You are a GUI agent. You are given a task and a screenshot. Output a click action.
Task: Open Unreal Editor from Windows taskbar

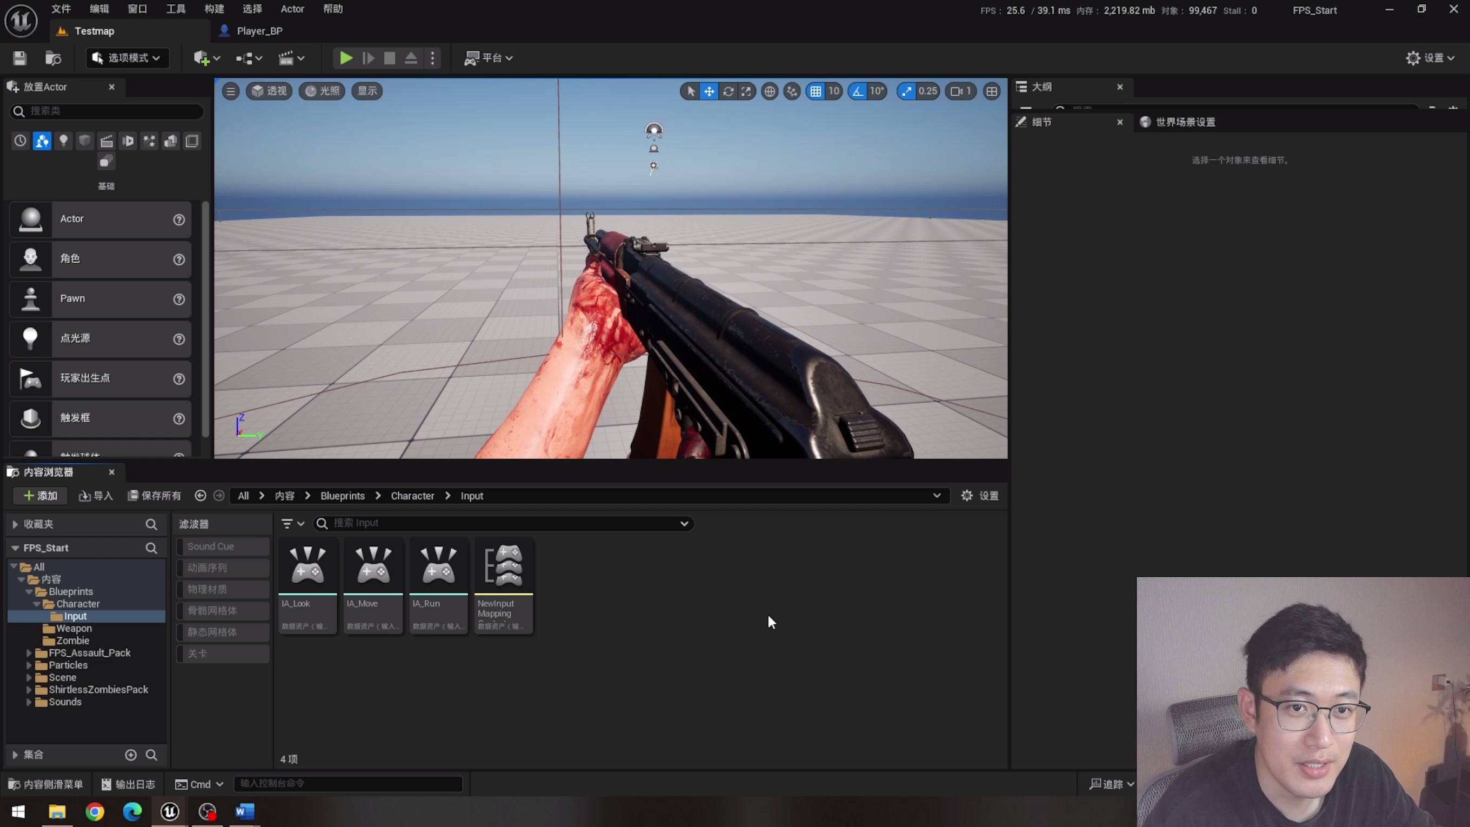pos(170,811)
